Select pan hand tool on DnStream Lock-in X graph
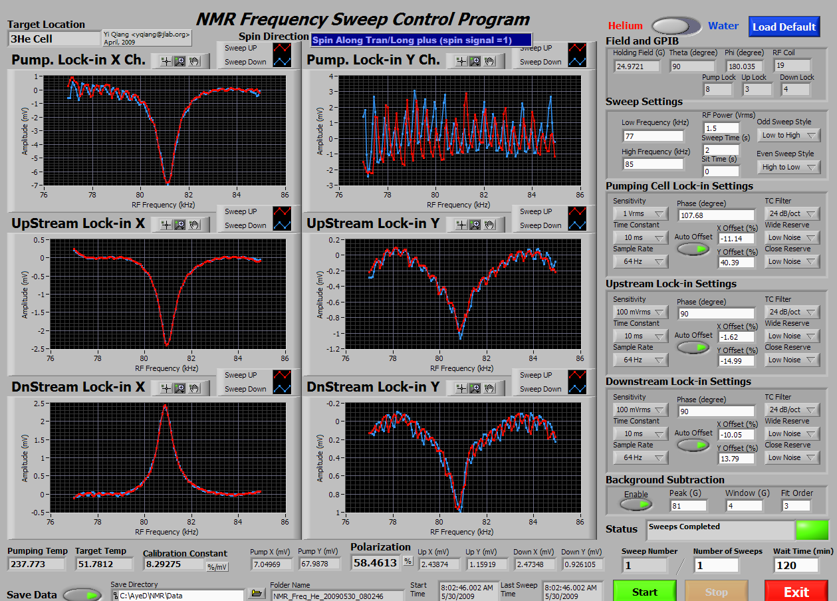The height and width of the screenshot is (601, 837). point(194,388)
